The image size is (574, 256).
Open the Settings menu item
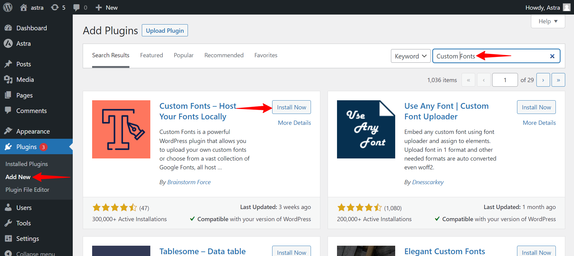(x=36, y=238)
